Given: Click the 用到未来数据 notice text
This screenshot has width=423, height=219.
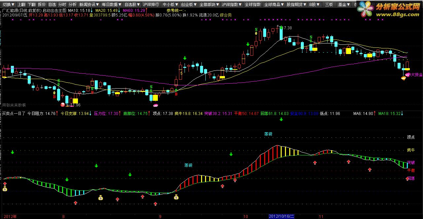Looking at the screenshot, I should (14, 105).
